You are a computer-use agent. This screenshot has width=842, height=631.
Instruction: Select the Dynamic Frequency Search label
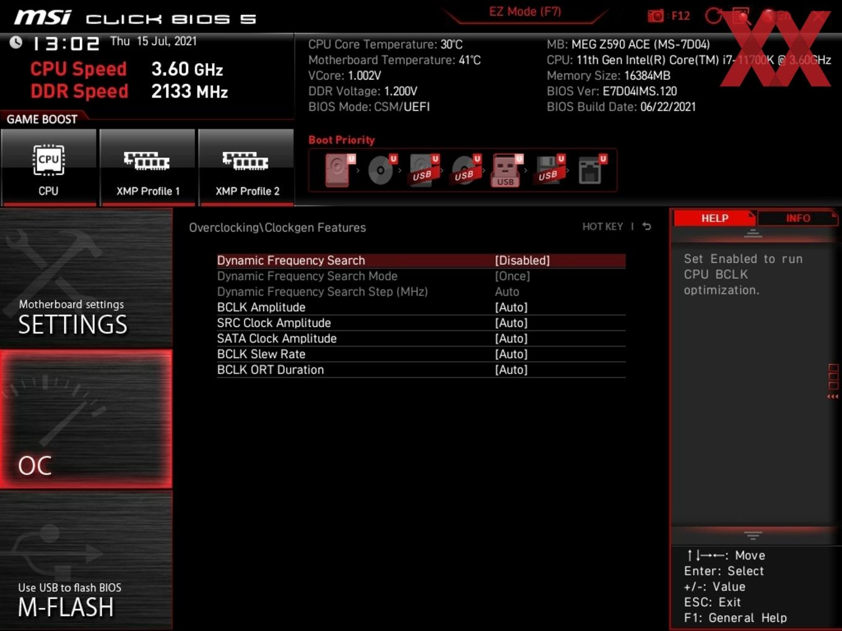(x=291, y=260)
